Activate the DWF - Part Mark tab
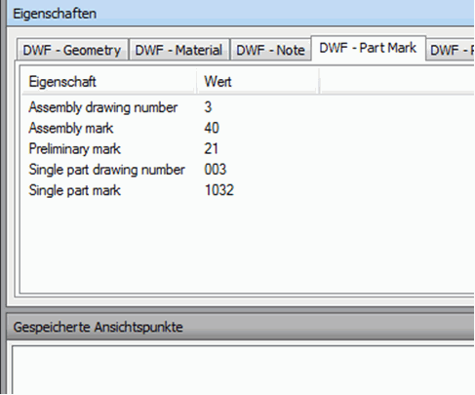The width and height of the screenshot is (475, 395). click(x=369, y=48)
